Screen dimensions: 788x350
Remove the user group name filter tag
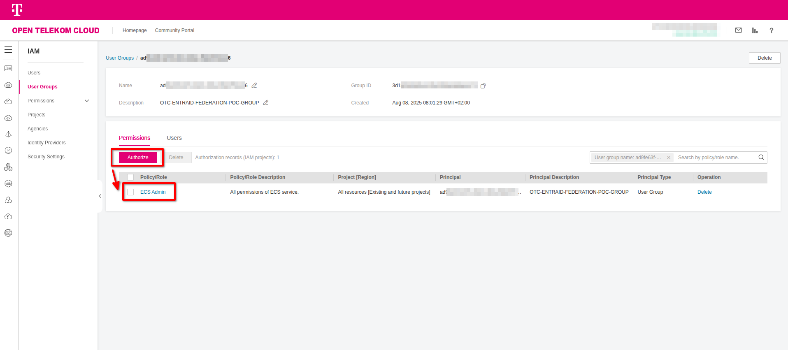(669, 158)
